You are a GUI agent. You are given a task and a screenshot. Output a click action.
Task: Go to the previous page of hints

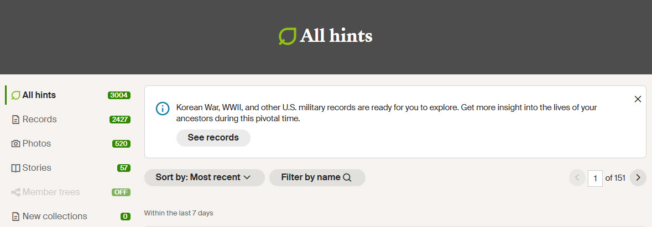(577, 178)
